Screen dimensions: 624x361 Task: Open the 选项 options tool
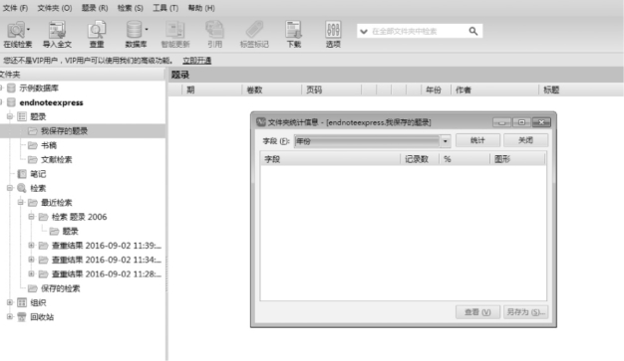coord(333,35)
